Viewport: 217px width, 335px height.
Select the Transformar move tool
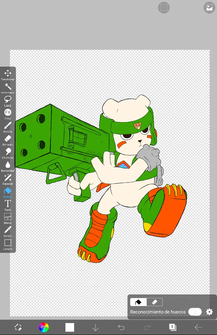tap(8, 75)
